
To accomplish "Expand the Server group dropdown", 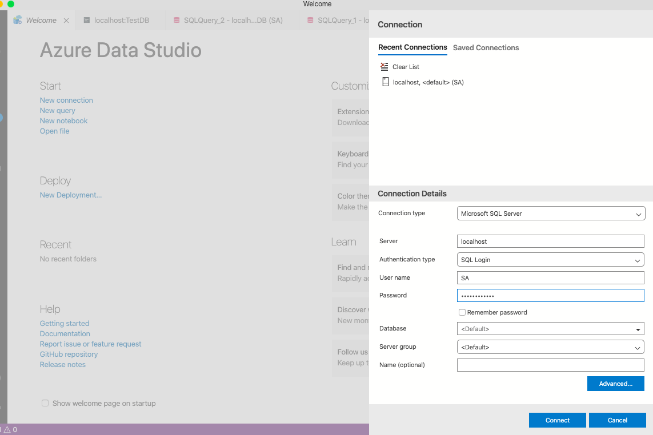I will click(551, 347).
